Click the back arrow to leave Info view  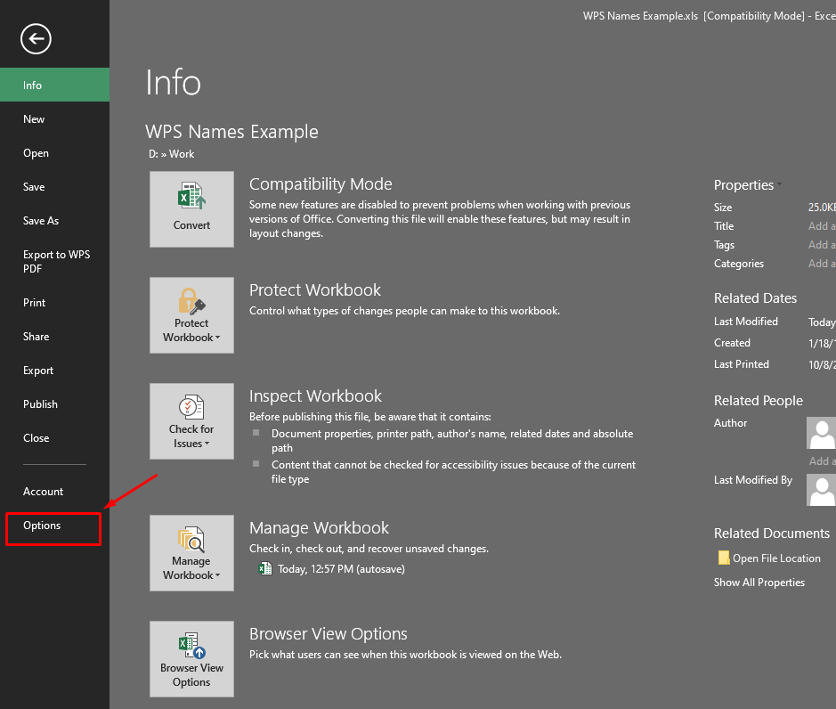pos(35,39)
